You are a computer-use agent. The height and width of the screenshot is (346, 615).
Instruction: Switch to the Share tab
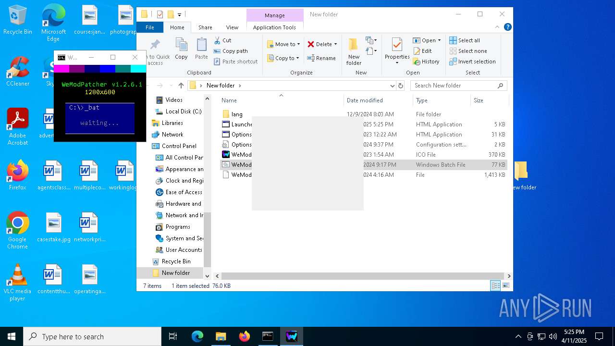click(x=205, y=27)
